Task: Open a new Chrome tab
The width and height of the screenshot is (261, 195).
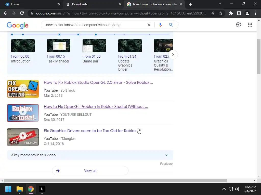Action: (x=191, y=4)
